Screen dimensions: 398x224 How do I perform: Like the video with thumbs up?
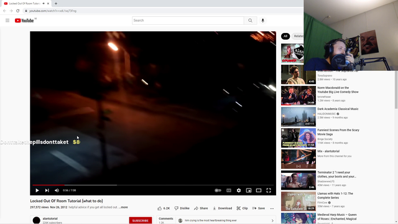(164, 208)
